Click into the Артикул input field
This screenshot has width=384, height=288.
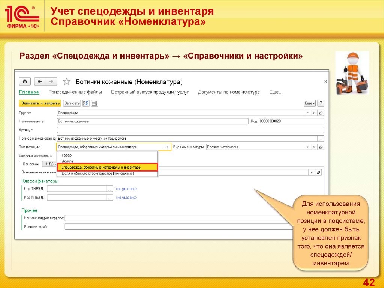pos(190,130)
